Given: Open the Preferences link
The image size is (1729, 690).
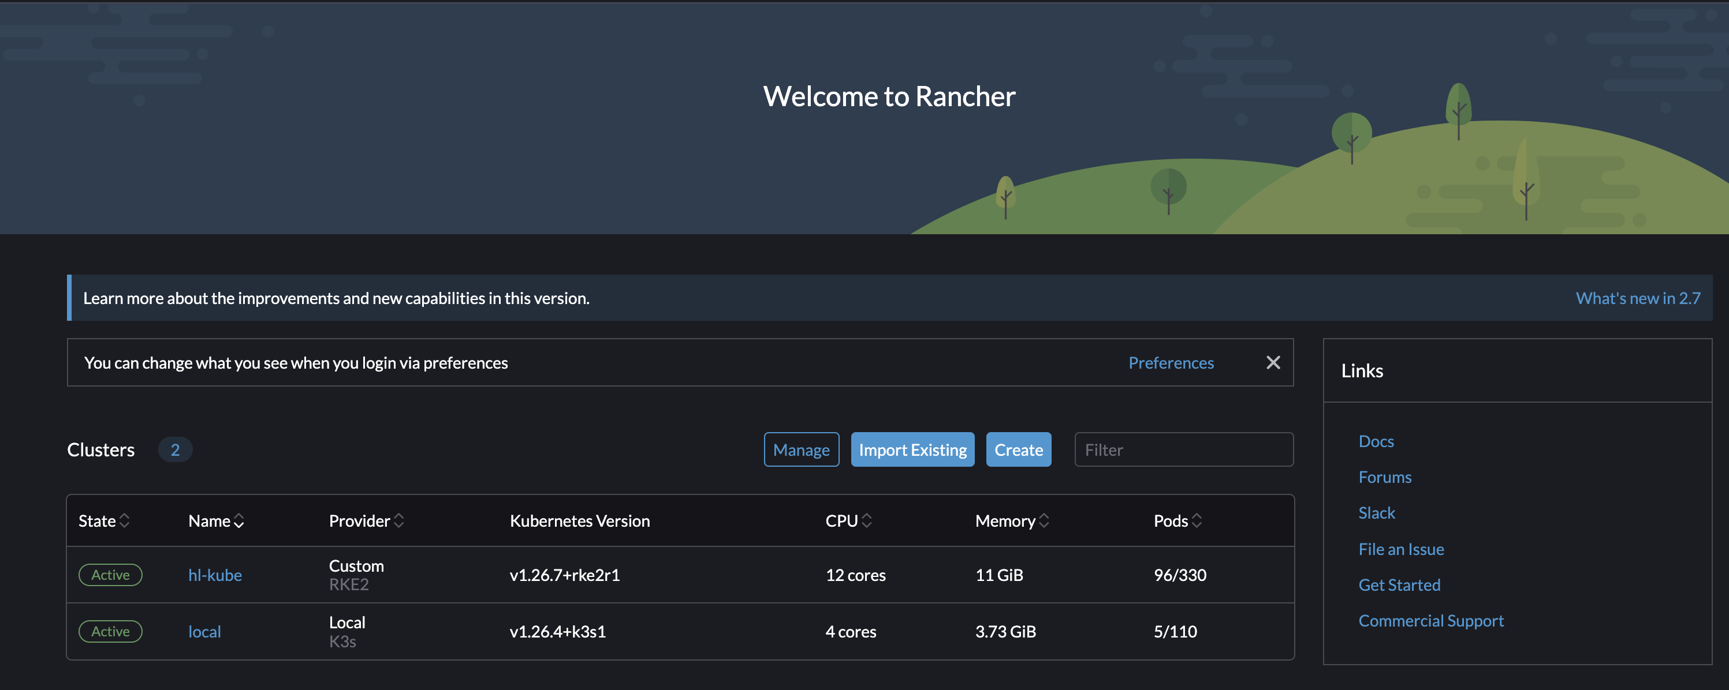Looking at the screenshot, I should 1171,363.
